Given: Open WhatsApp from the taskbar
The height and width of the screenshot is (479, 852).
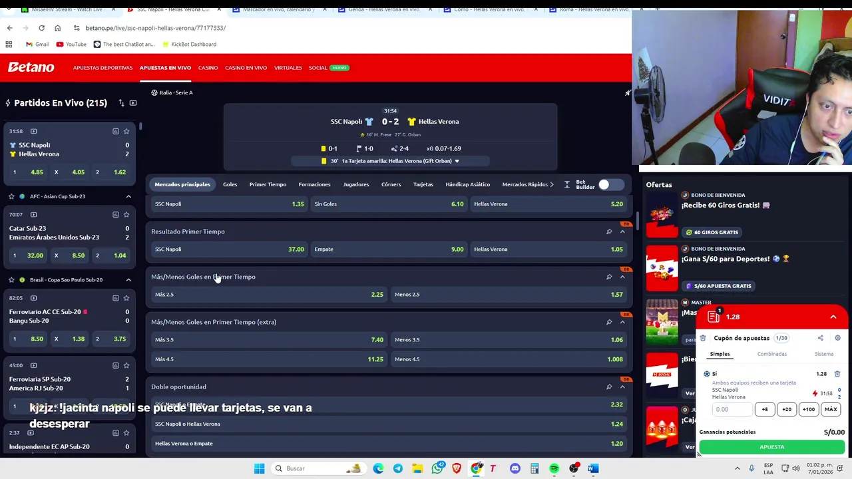Looking at the screenshot, I should (437, 468).
